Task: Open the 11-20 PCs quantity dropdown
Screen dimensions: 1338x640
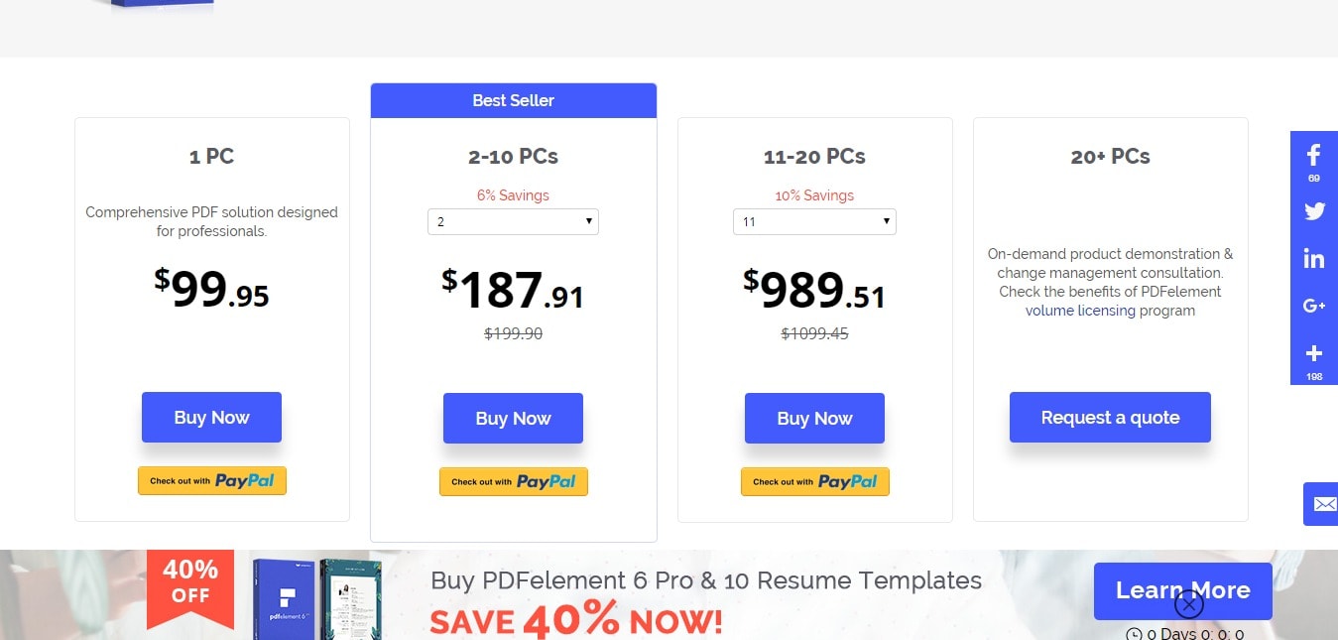Action: pos(814,221)
